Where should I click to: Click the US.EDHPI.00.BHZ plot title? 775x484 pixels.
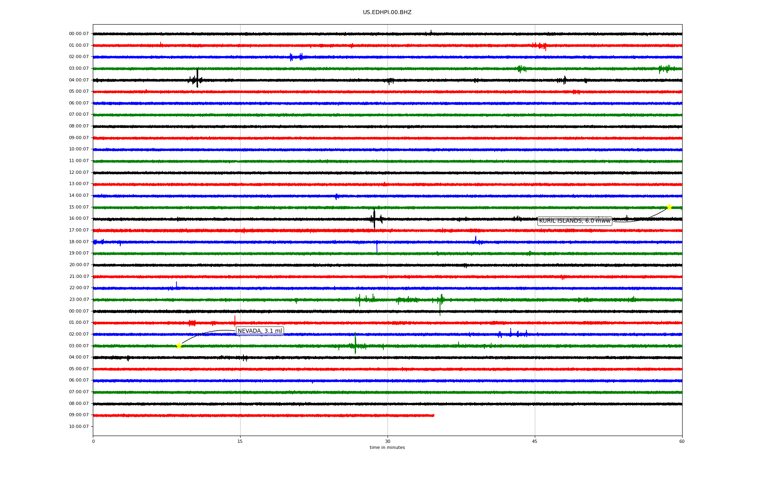point(387,13)
